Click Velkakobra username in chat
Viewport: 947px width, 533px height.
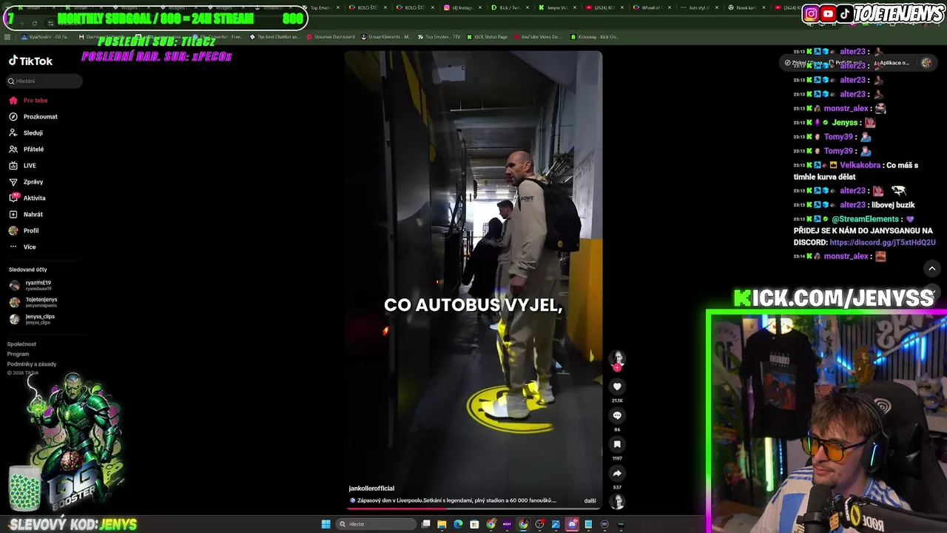point(860,165)
